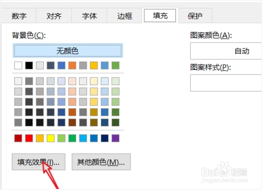Open the 图案样式 dropdown box
The image size is (263, 190).
point(226,83)
